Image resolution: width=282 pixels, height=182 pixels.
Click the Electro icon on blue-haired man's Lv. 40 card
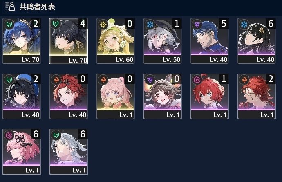tap(197, 24)
